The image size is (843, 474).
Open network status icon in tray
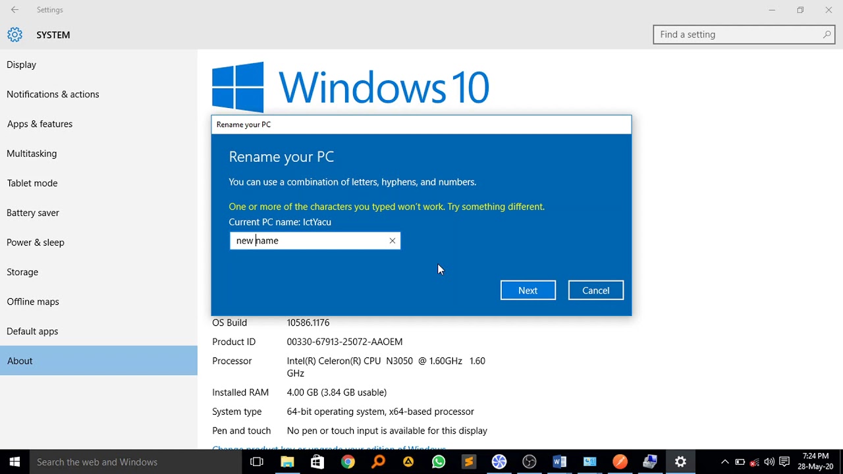[754, 462]
